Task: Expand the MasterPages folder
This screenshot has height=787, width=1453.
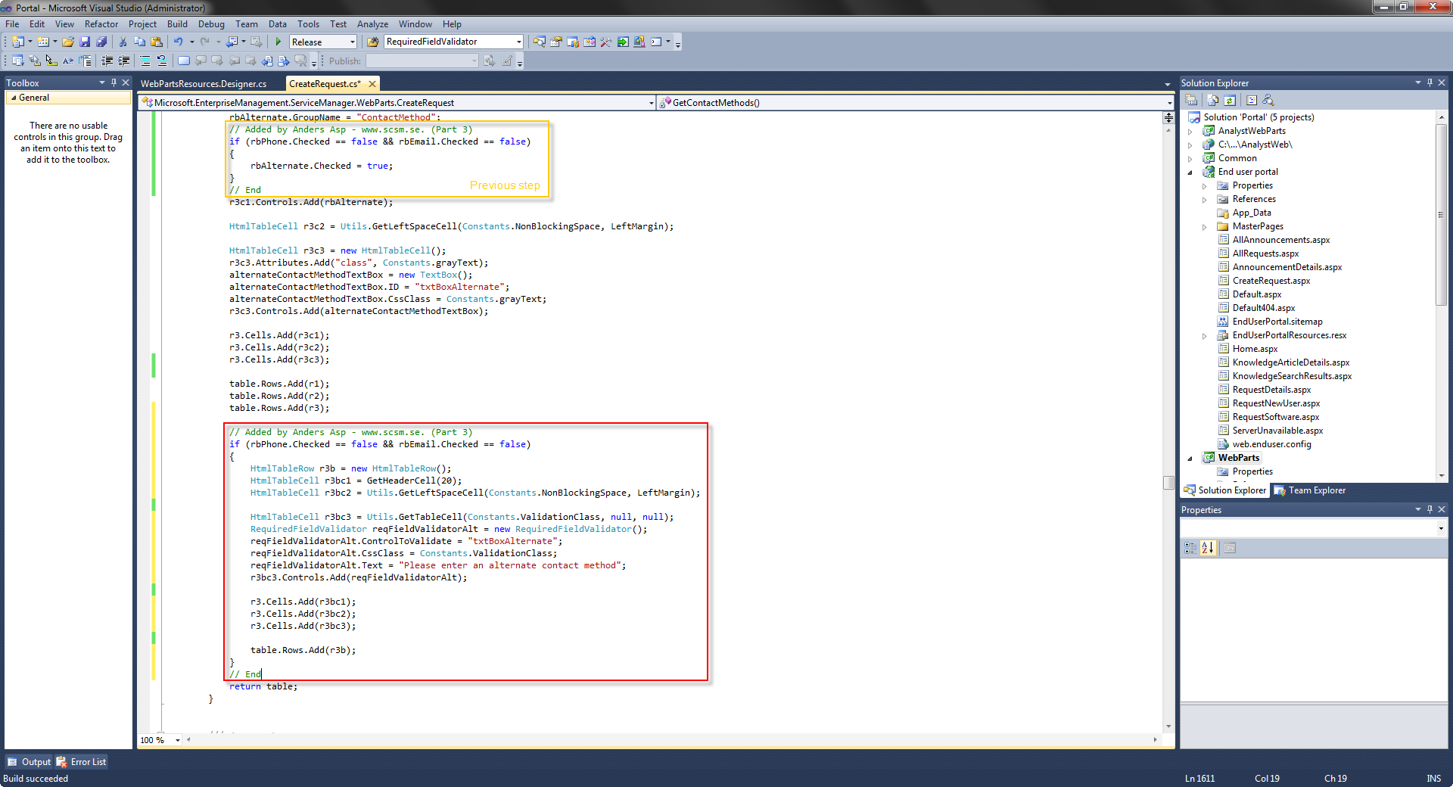Action: 1205,226
